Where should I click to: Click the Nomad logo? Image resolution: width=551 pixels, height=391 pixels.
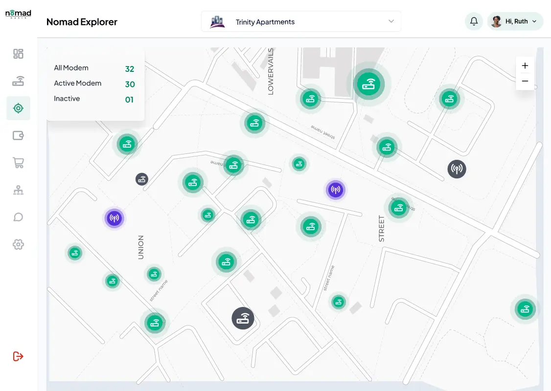tap(18, 14)
